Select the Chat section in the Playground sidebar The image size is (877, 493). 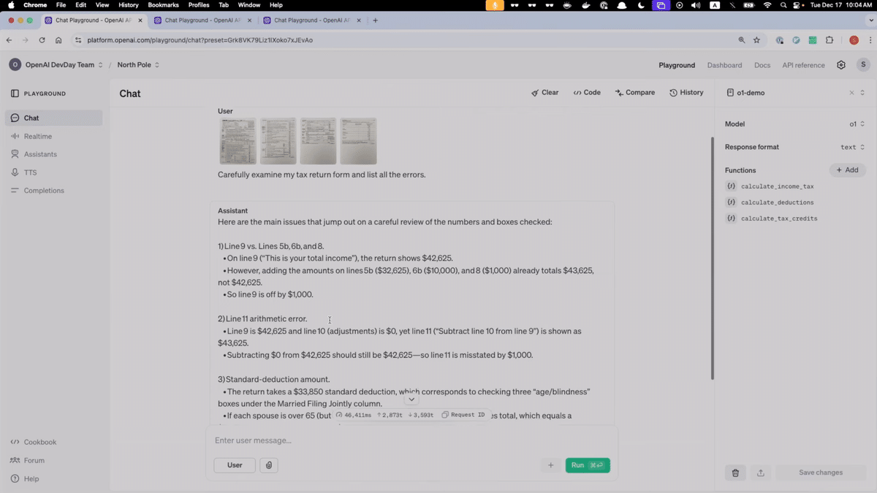[x=32, y=118]
